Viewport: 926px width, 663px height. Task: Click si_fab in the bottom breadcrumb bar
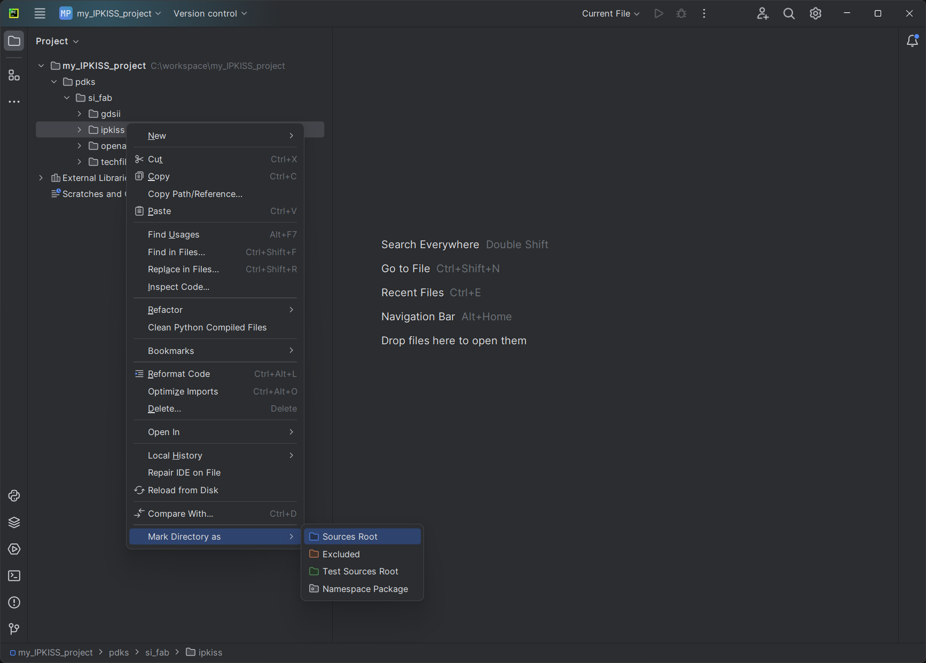[x=157, y=652]
